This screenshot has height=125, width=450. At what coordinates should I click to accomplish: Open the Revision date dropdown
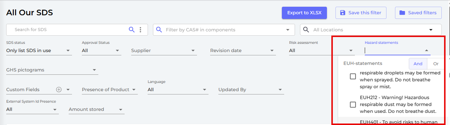243,51
